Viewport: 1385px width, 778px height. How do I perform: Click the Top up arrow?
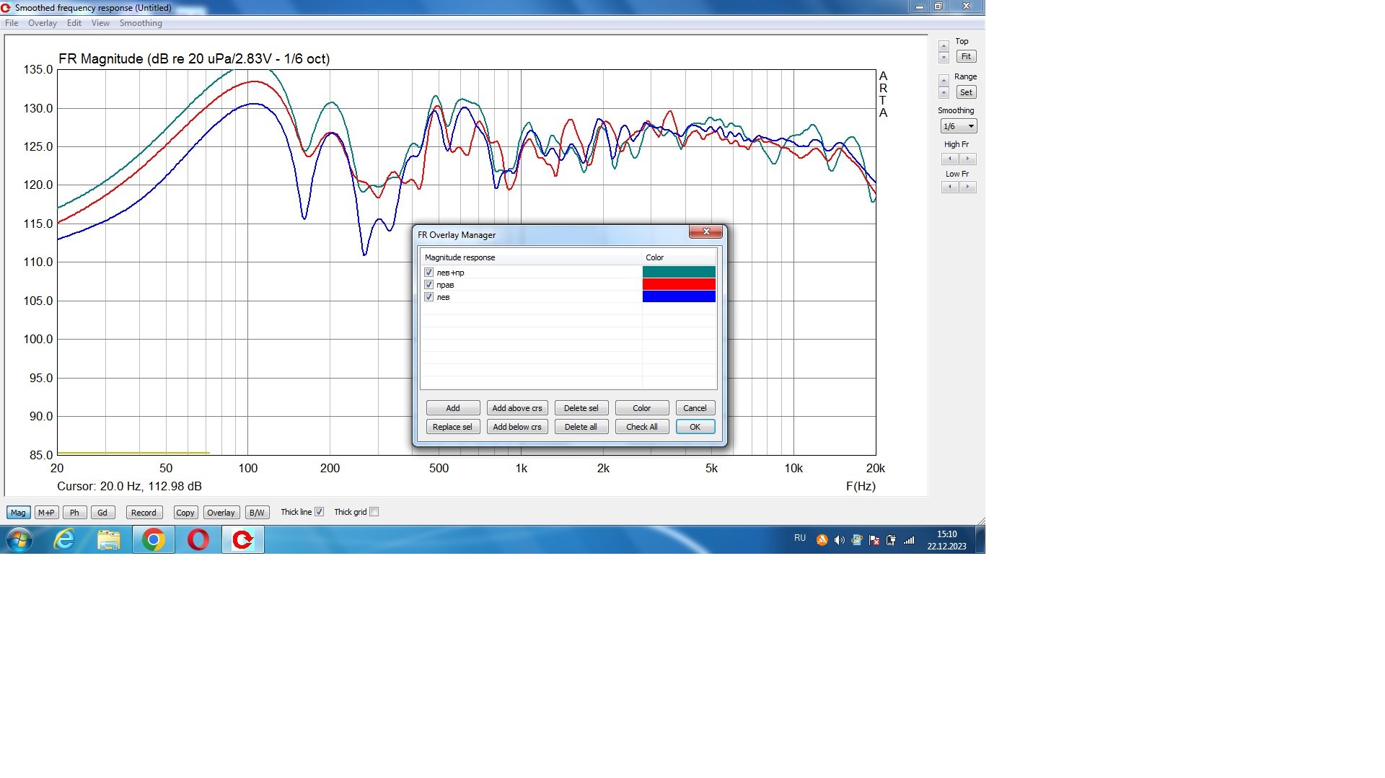[944, 46]
